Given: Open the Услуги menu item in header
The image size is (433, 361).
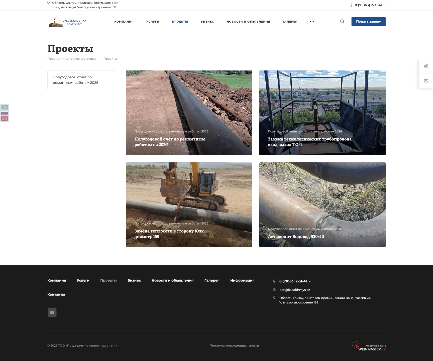Looking at the screenshot, I should tap(153, 22).
